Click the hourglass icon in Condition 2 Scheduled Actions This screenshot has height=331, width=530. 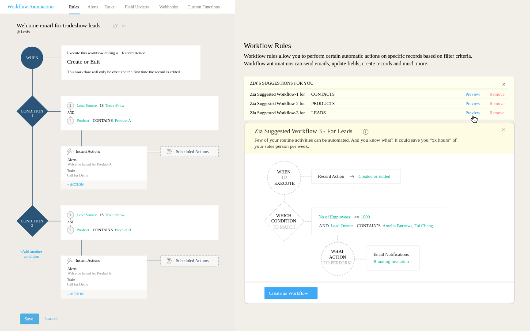169,261
